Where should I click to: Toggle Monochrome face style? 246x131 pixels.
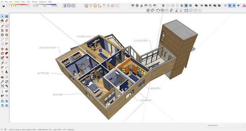190,5
